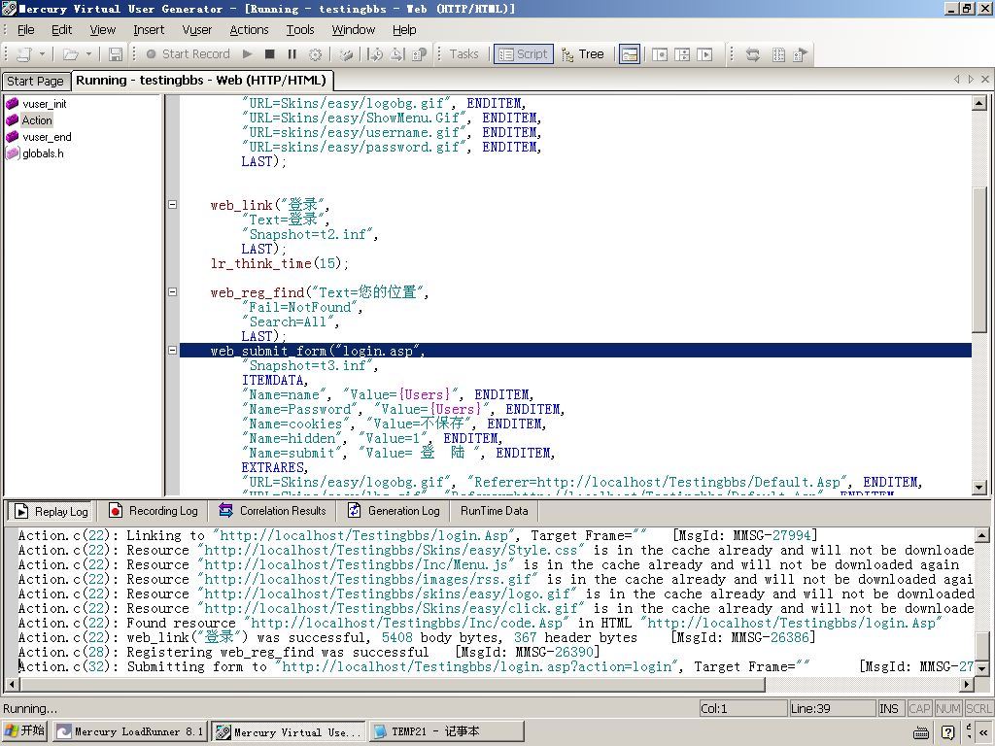Select the vuser_init section icon

[13, 104]
